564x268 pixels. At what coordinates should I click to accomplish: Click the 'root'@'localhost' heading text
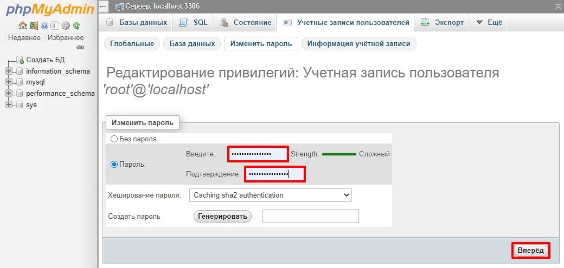click(156, 90)
